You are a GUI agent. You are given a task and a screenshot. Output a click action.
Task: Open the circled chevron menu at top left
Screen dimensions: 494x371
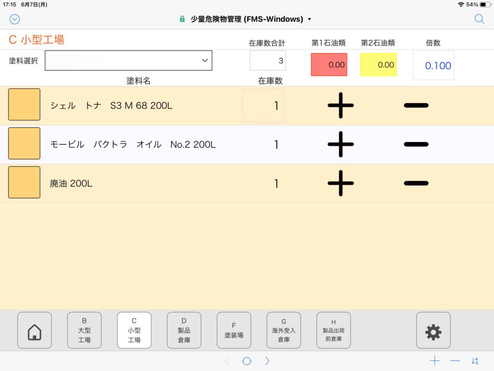tap(14, 19)
